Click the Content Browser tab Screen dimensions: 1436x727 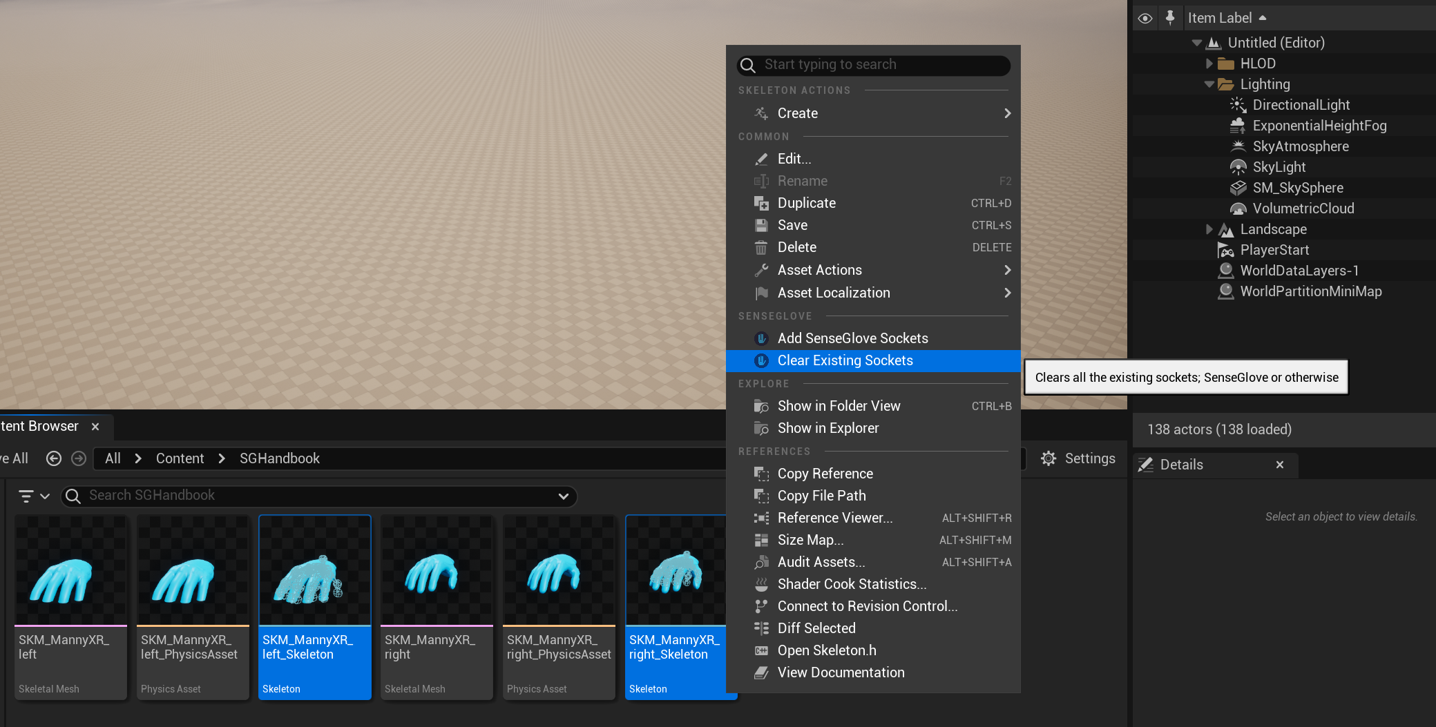tap(39, 426)
